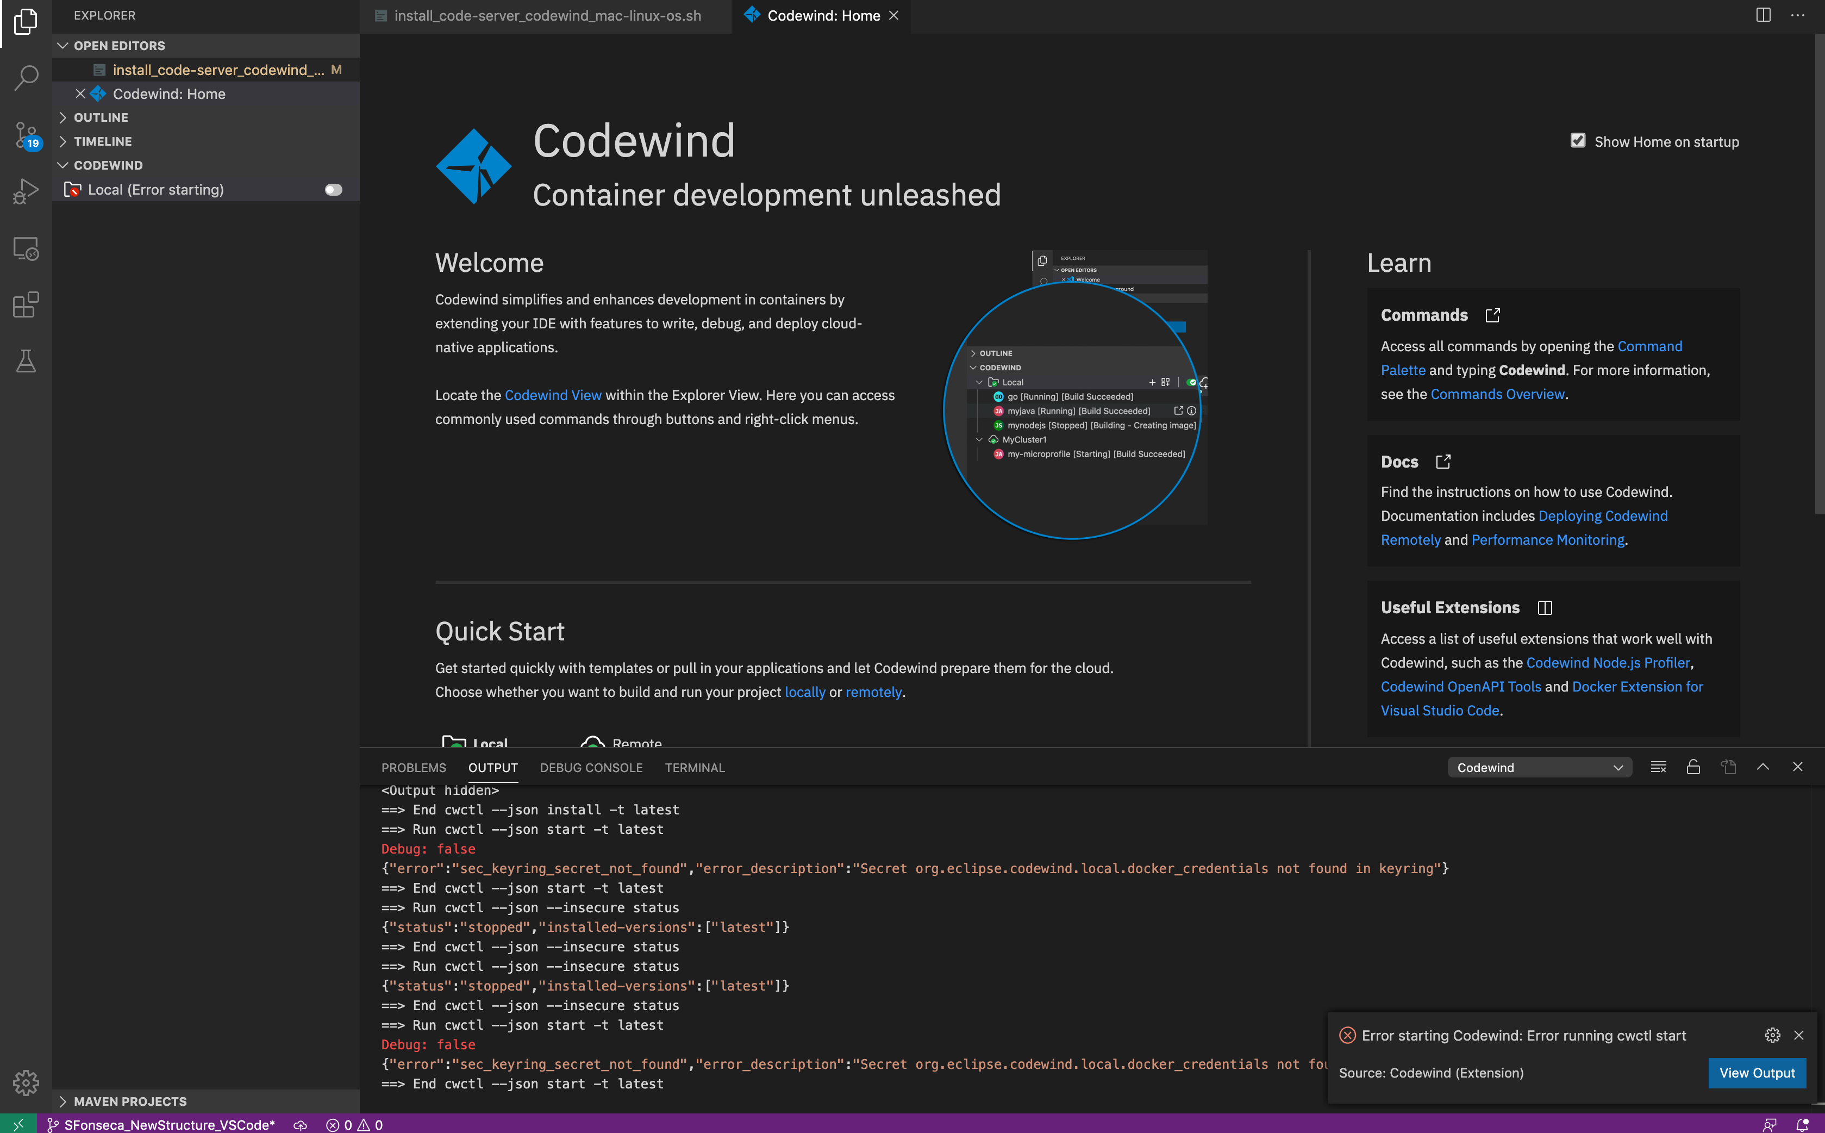Open the Codewind output channel dropdown
This screenshot has width=1825, height=1133.
1539,767
